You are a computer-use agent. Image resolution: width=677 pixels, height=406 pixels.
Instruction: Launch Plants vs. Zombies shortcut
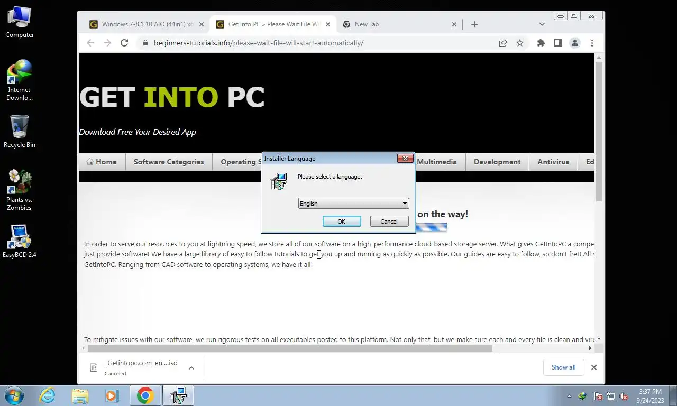tap(20, 190)
